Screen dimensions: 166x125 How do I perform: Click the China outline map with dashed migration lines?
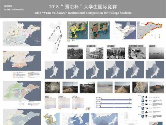click(x=56, y=37)
